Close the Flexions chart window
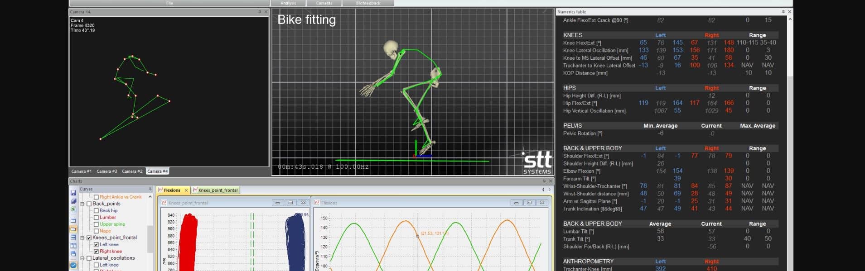Image resolution: width=865 pixels, height=271 pixels. pos(541,203)
